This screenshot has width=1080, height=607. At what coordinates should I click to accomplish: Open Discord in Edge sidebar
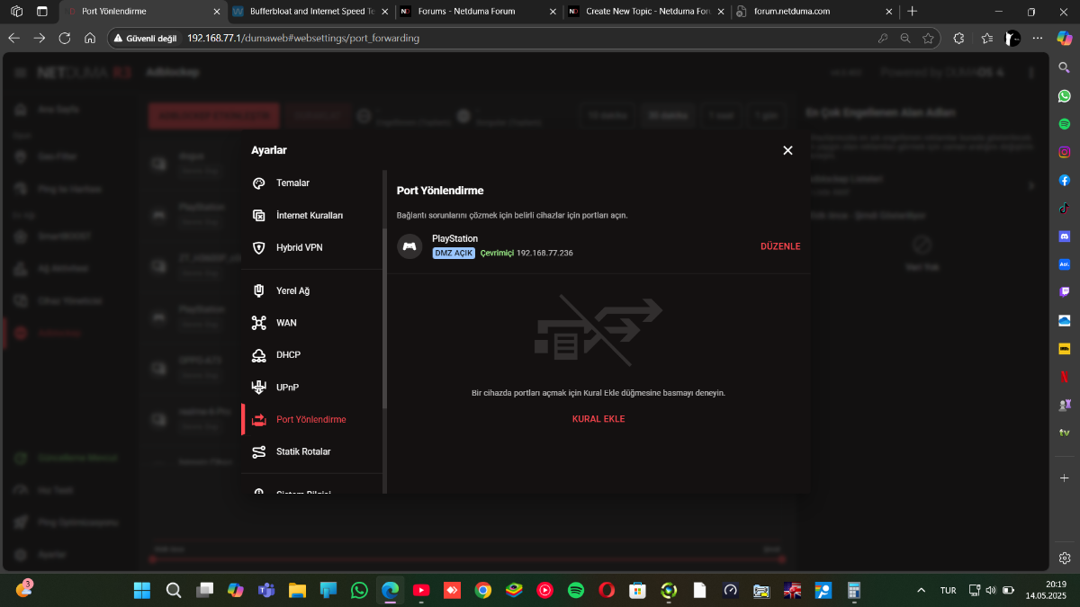1065,237
